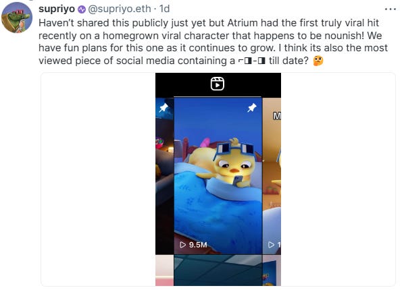Open the duck in bed reel thumbnail
Image resolution: width=402 pixels, height=290 pixels.
pyautogui.click(x=218, y=176)
